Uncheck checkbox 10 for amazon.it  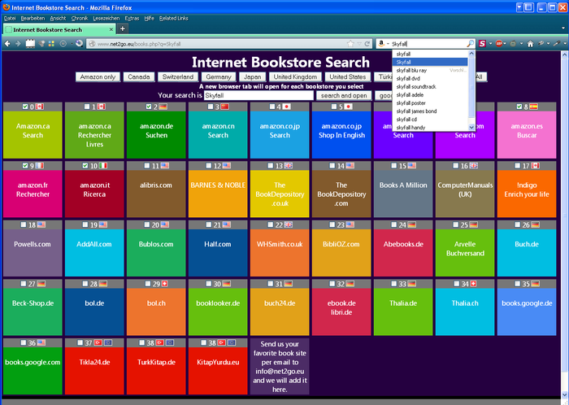pos(85,165)
